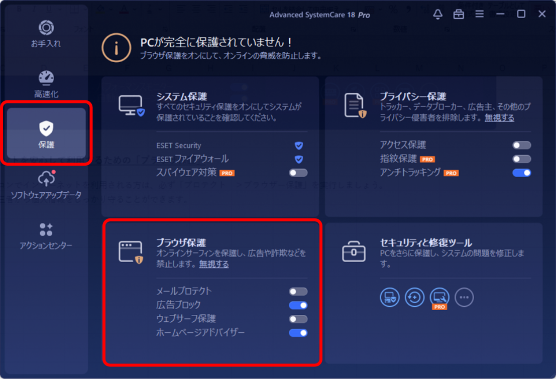Enable the 指紋保護 toggle
Screen dimensions: 556x379
tap(522, 159)
